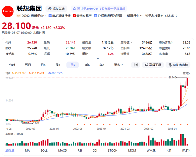Click the 前复权 adjustment option

click(187, 73)
